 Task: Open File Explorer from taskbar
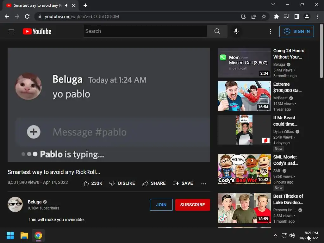click(x=24, y=235)
